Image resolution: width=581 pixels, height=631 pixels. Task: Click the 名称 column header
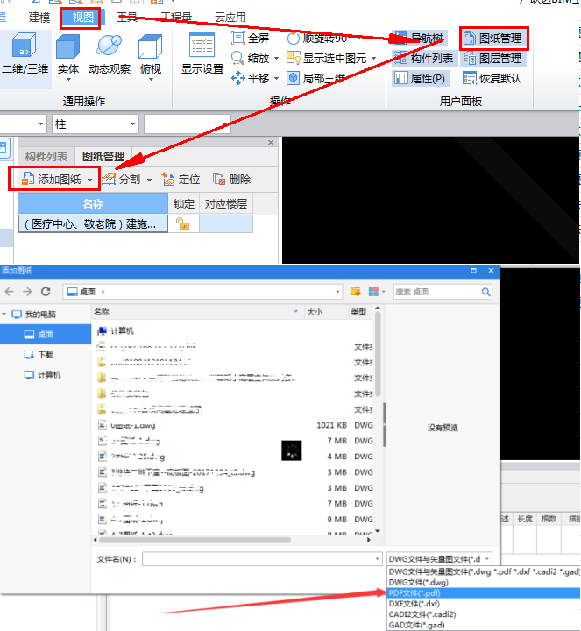pyautogui.click(x=93, y=203)
